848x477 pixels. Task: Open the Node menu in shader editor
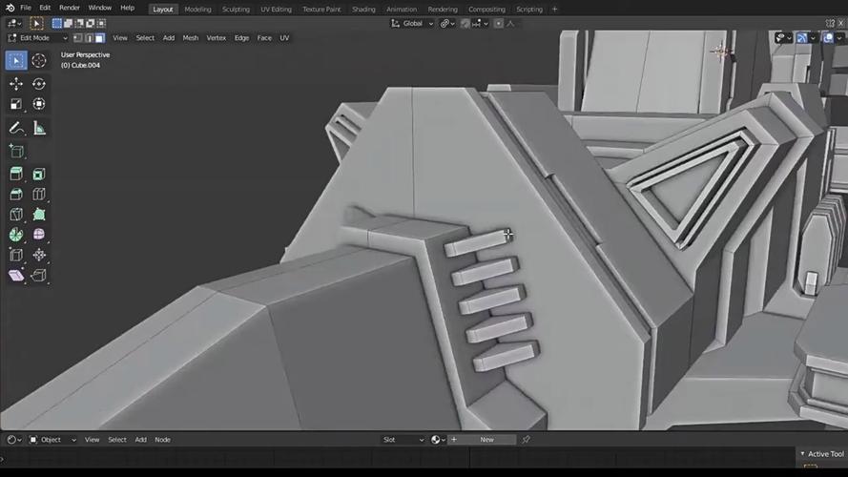[x=162, y=440]
